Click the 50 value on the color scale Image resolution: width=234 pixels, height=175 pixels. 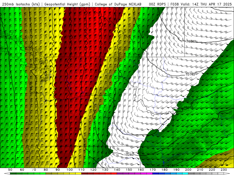10,170
